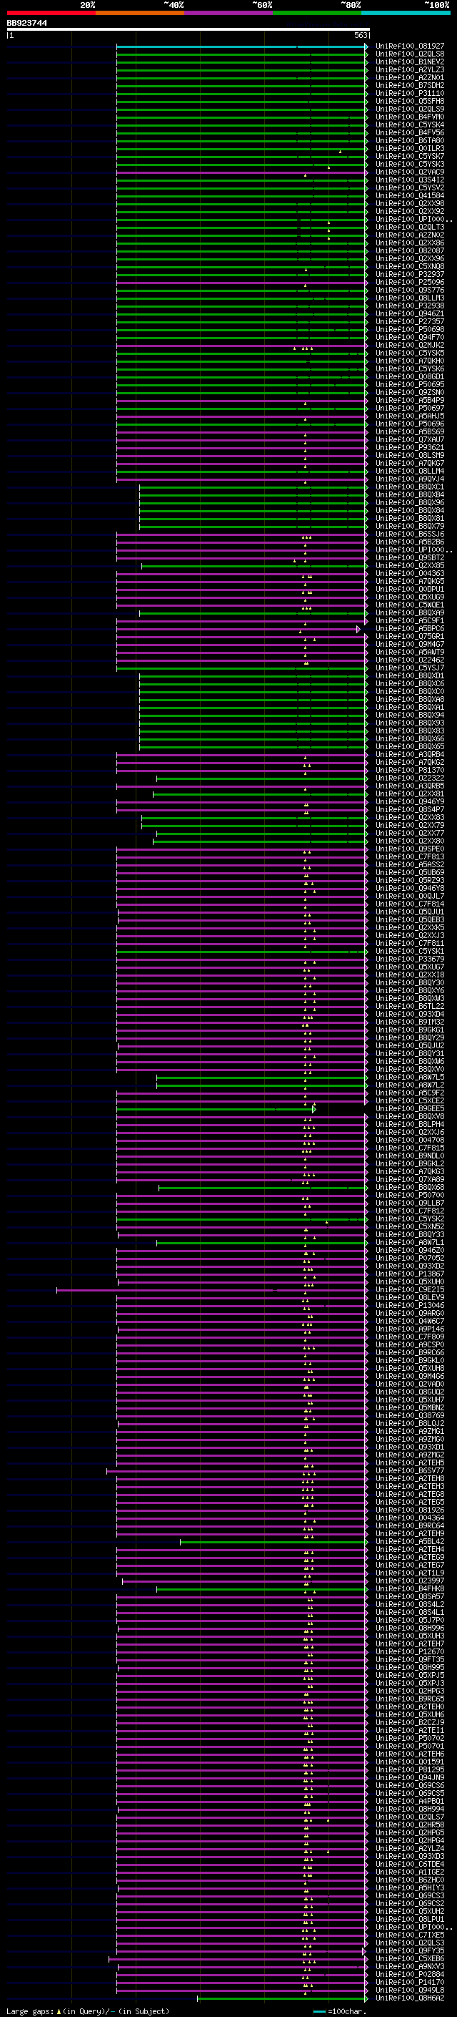Select the purple ~60% color legend segment
The height and width of the screenshot is (2017, 457).
229,13
